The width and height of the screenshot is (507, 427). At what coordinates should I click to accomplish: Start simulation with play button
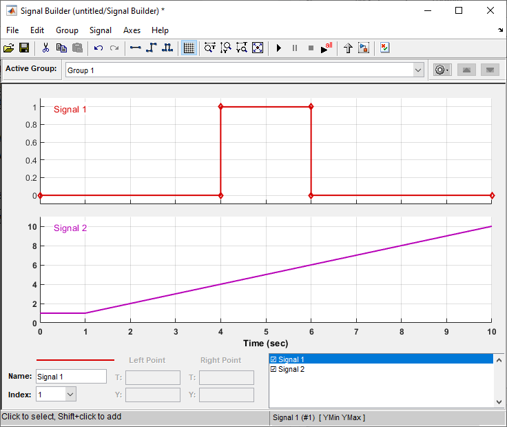[x=279, y=48]
